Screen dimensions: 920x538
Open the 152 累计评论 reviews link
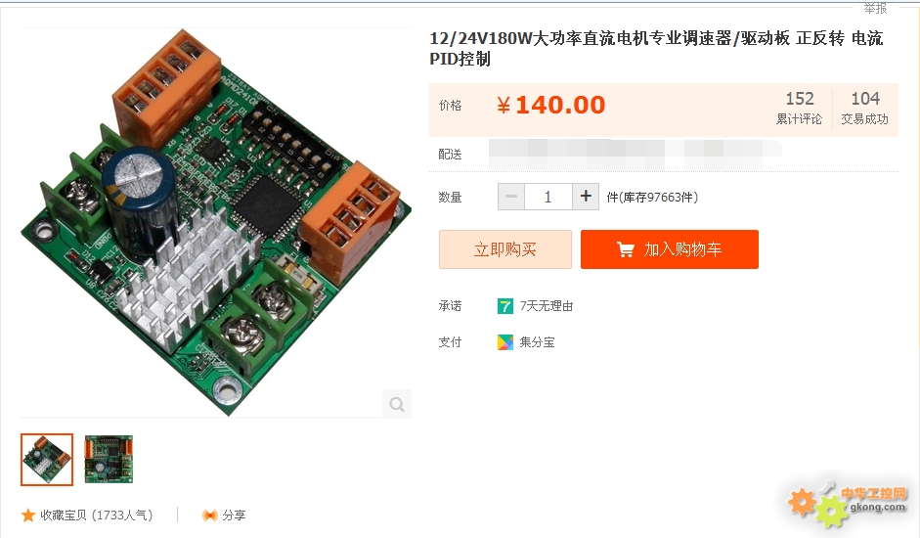tap(799, 108)
